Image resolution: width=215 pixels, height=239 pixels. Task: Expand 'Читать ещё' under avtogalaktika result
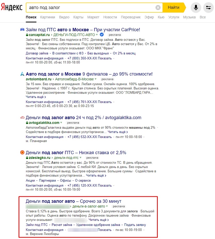click(118, 132)
